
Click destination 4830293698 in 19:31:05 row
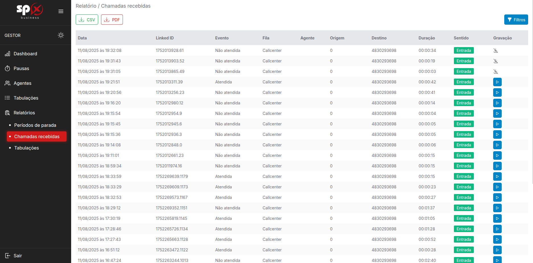(384, 71)
